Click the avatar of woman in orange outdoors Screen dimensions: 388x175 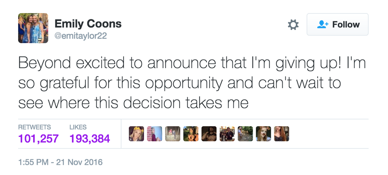pos(191,134)
